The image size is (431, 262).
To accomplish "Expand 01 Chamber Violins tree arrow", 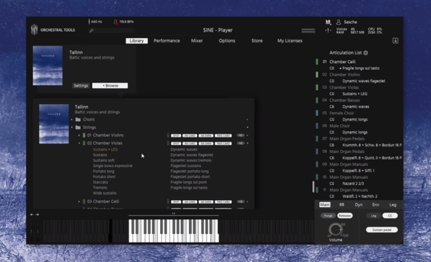I will click(x=79, y=135).
